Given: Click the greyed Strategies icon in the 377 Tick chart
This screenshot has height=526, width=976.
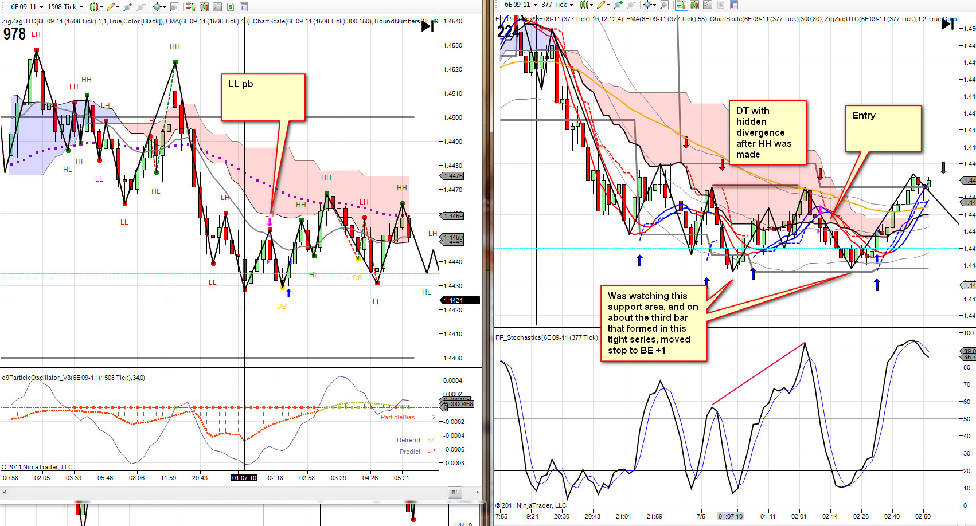Looking at the screenshot, I should [721, 5].
